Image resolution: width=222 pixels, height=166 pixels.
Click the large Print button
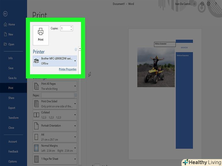[41, 35]
